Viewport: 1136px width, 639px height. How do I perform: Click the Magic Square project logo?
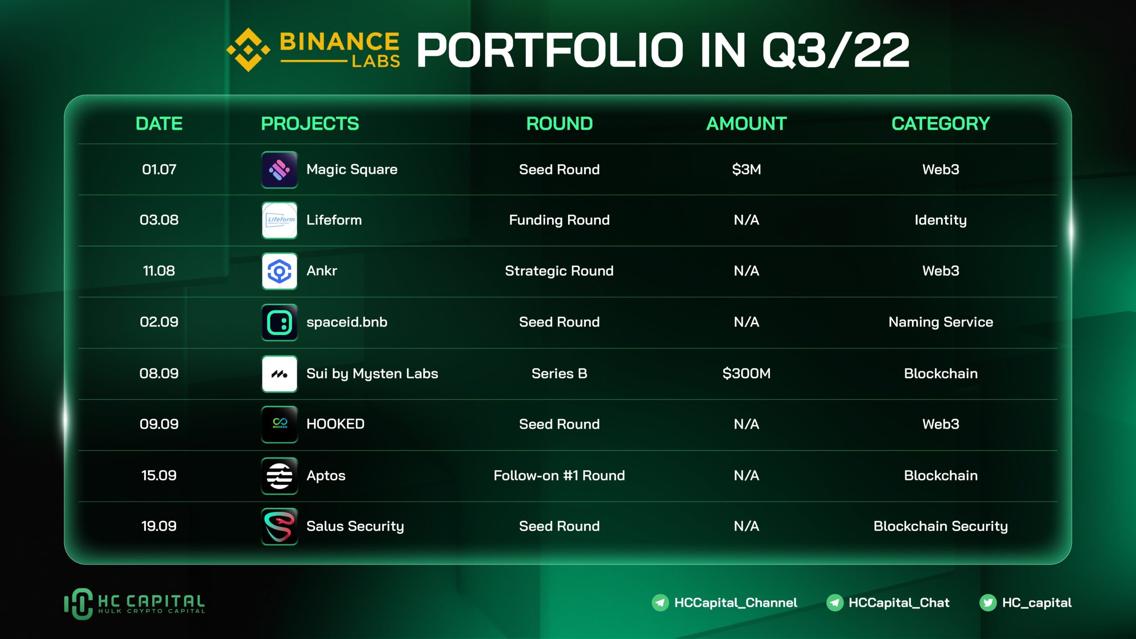pyautogui.click(x=279, y=170)
